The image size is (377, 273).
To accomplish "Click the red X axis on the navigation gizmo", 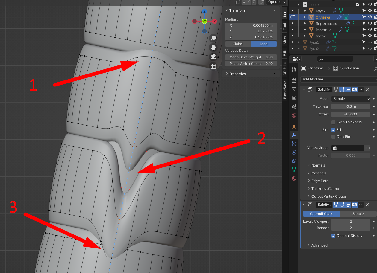I will pyautogui.click(x=214, y=21).
